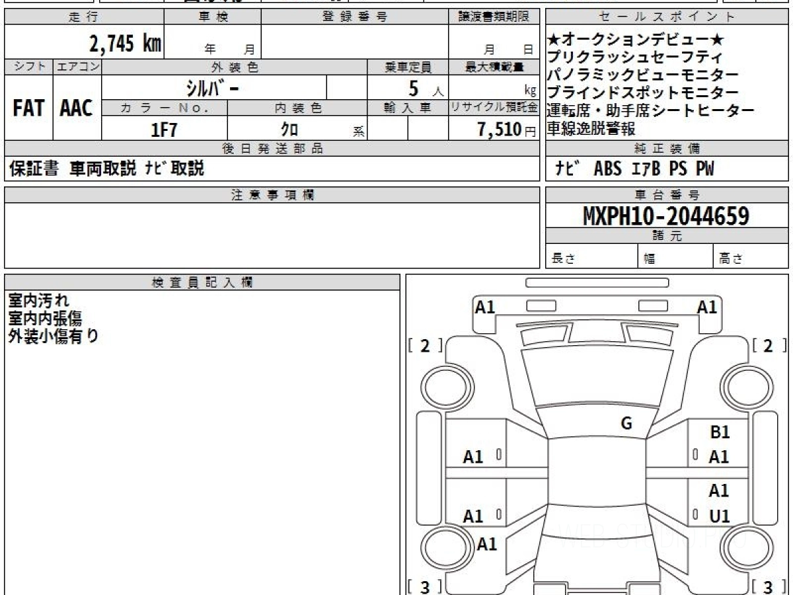Viewport: 793px width, 595px height.
Task: Click the 検査員記入欄 header
Action: pos(202,282)
